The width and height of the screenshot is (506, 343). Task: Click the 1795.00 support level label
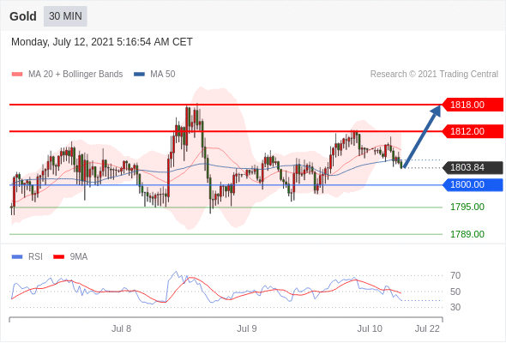coord(467,207)
